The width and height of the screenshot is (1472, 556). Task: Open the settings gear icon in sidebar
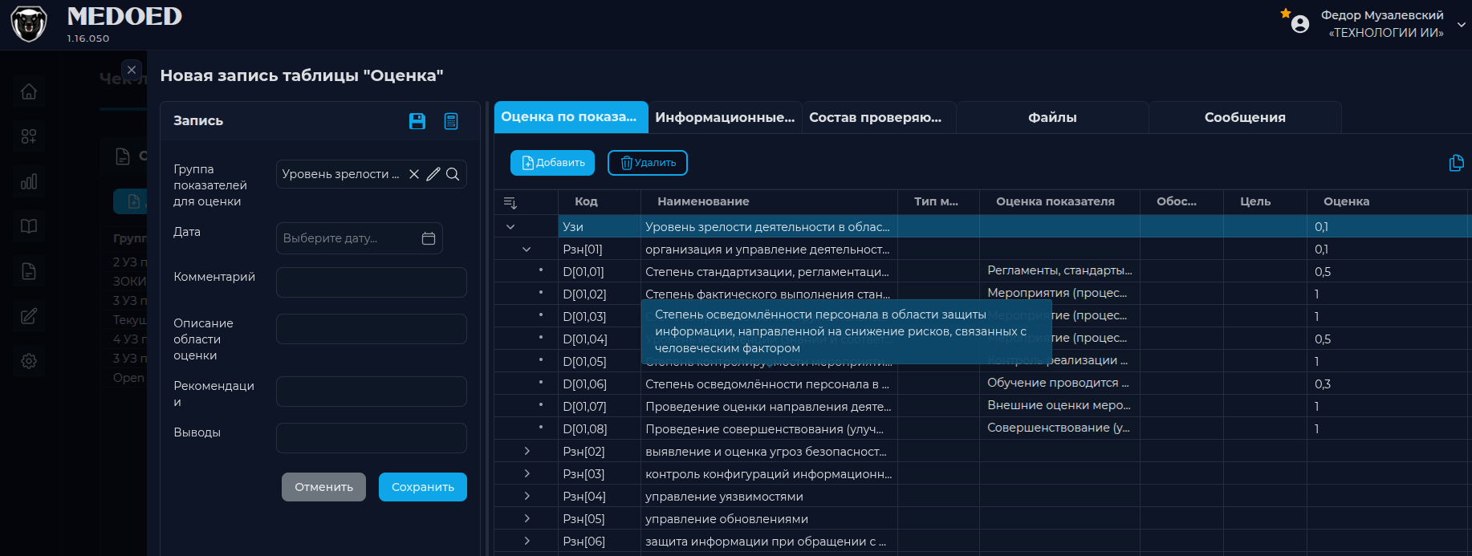click(x=29, y=361)
